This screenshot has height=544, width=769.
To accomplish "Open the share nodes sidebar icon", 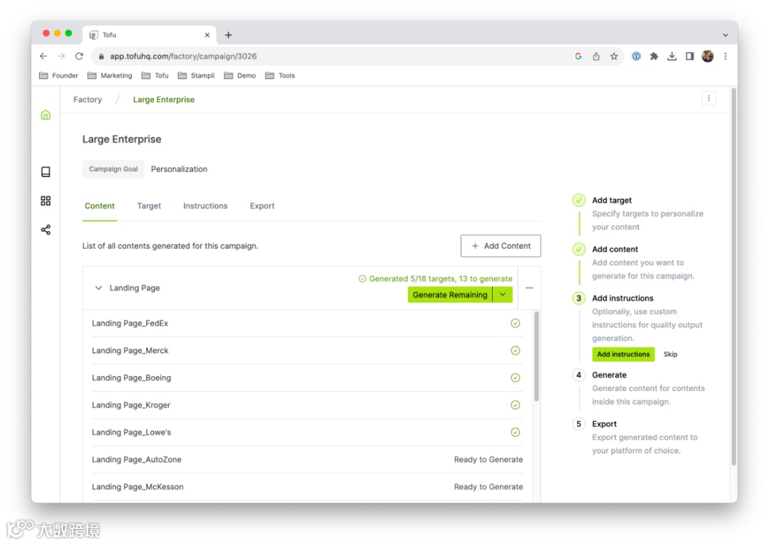I will [46, 230].
